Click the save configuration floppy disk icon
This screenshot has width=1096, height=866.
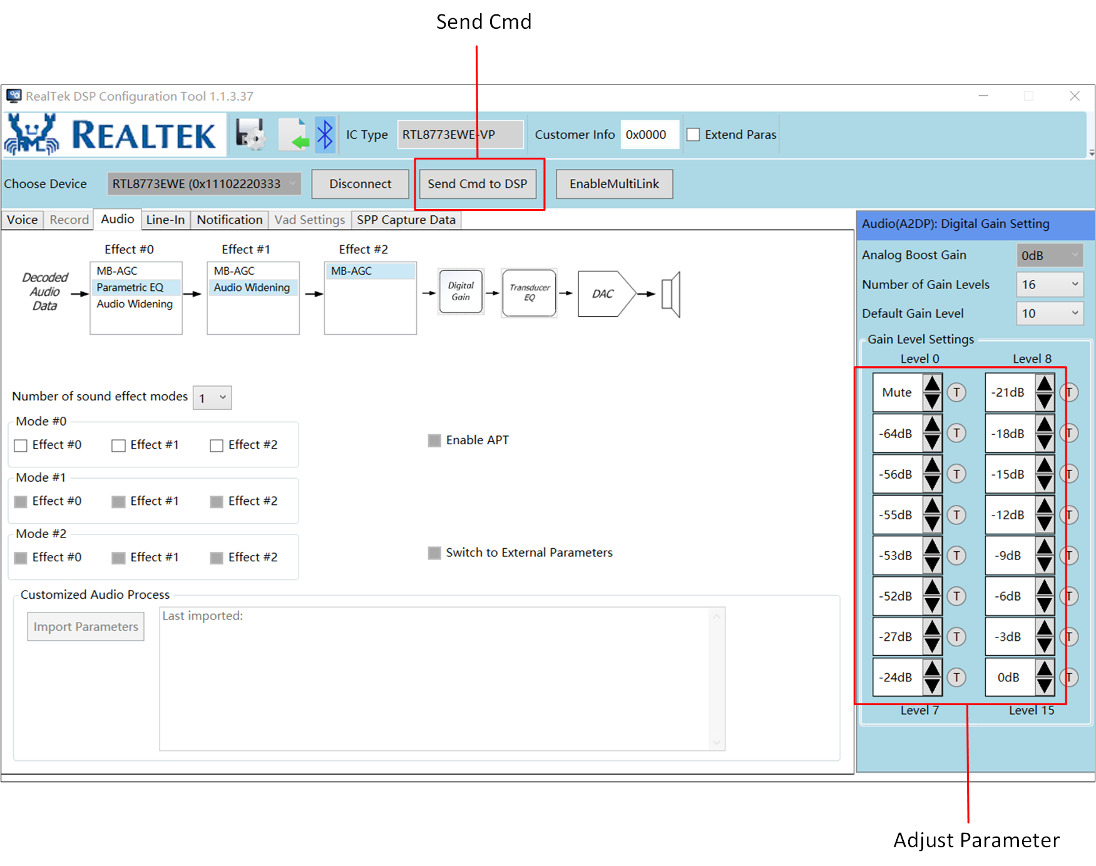point(250,134)
